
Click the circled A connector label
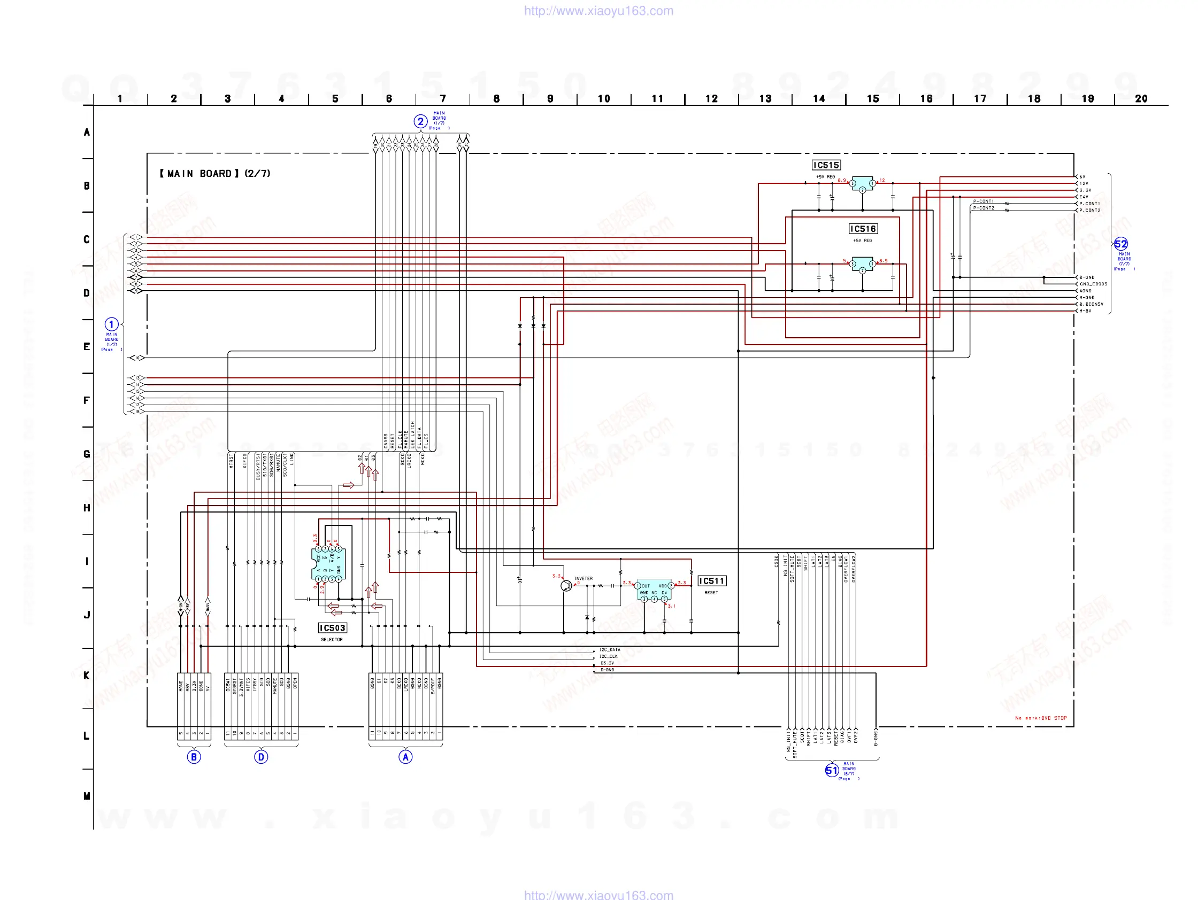pyautogui.click(x=405, y=757)
